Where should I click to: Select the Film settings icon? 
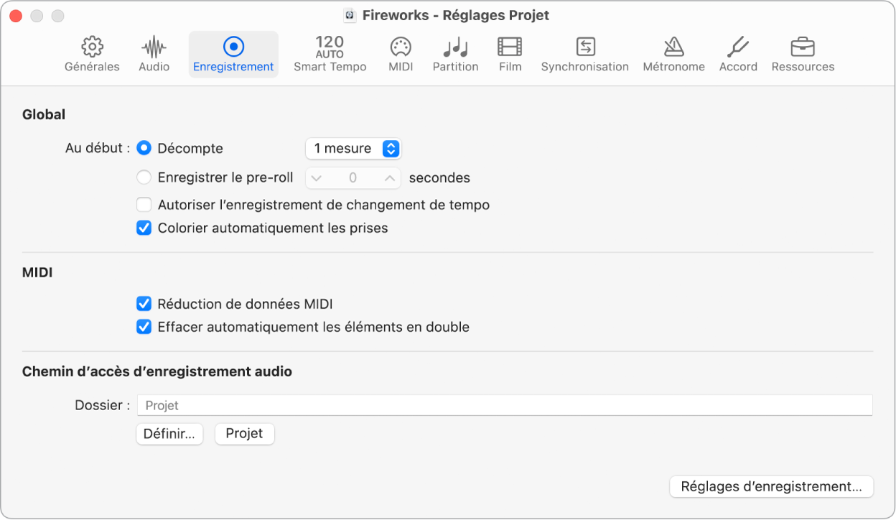click(510, 52)
